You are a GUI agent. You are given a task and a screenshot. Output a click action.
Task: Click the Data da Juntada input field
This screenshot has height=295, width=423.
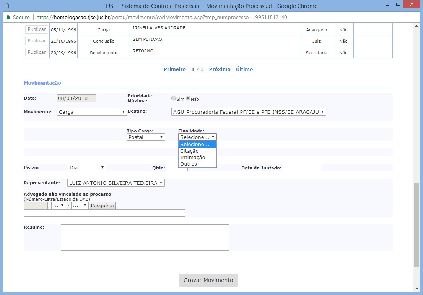click(x=303, y=168)
